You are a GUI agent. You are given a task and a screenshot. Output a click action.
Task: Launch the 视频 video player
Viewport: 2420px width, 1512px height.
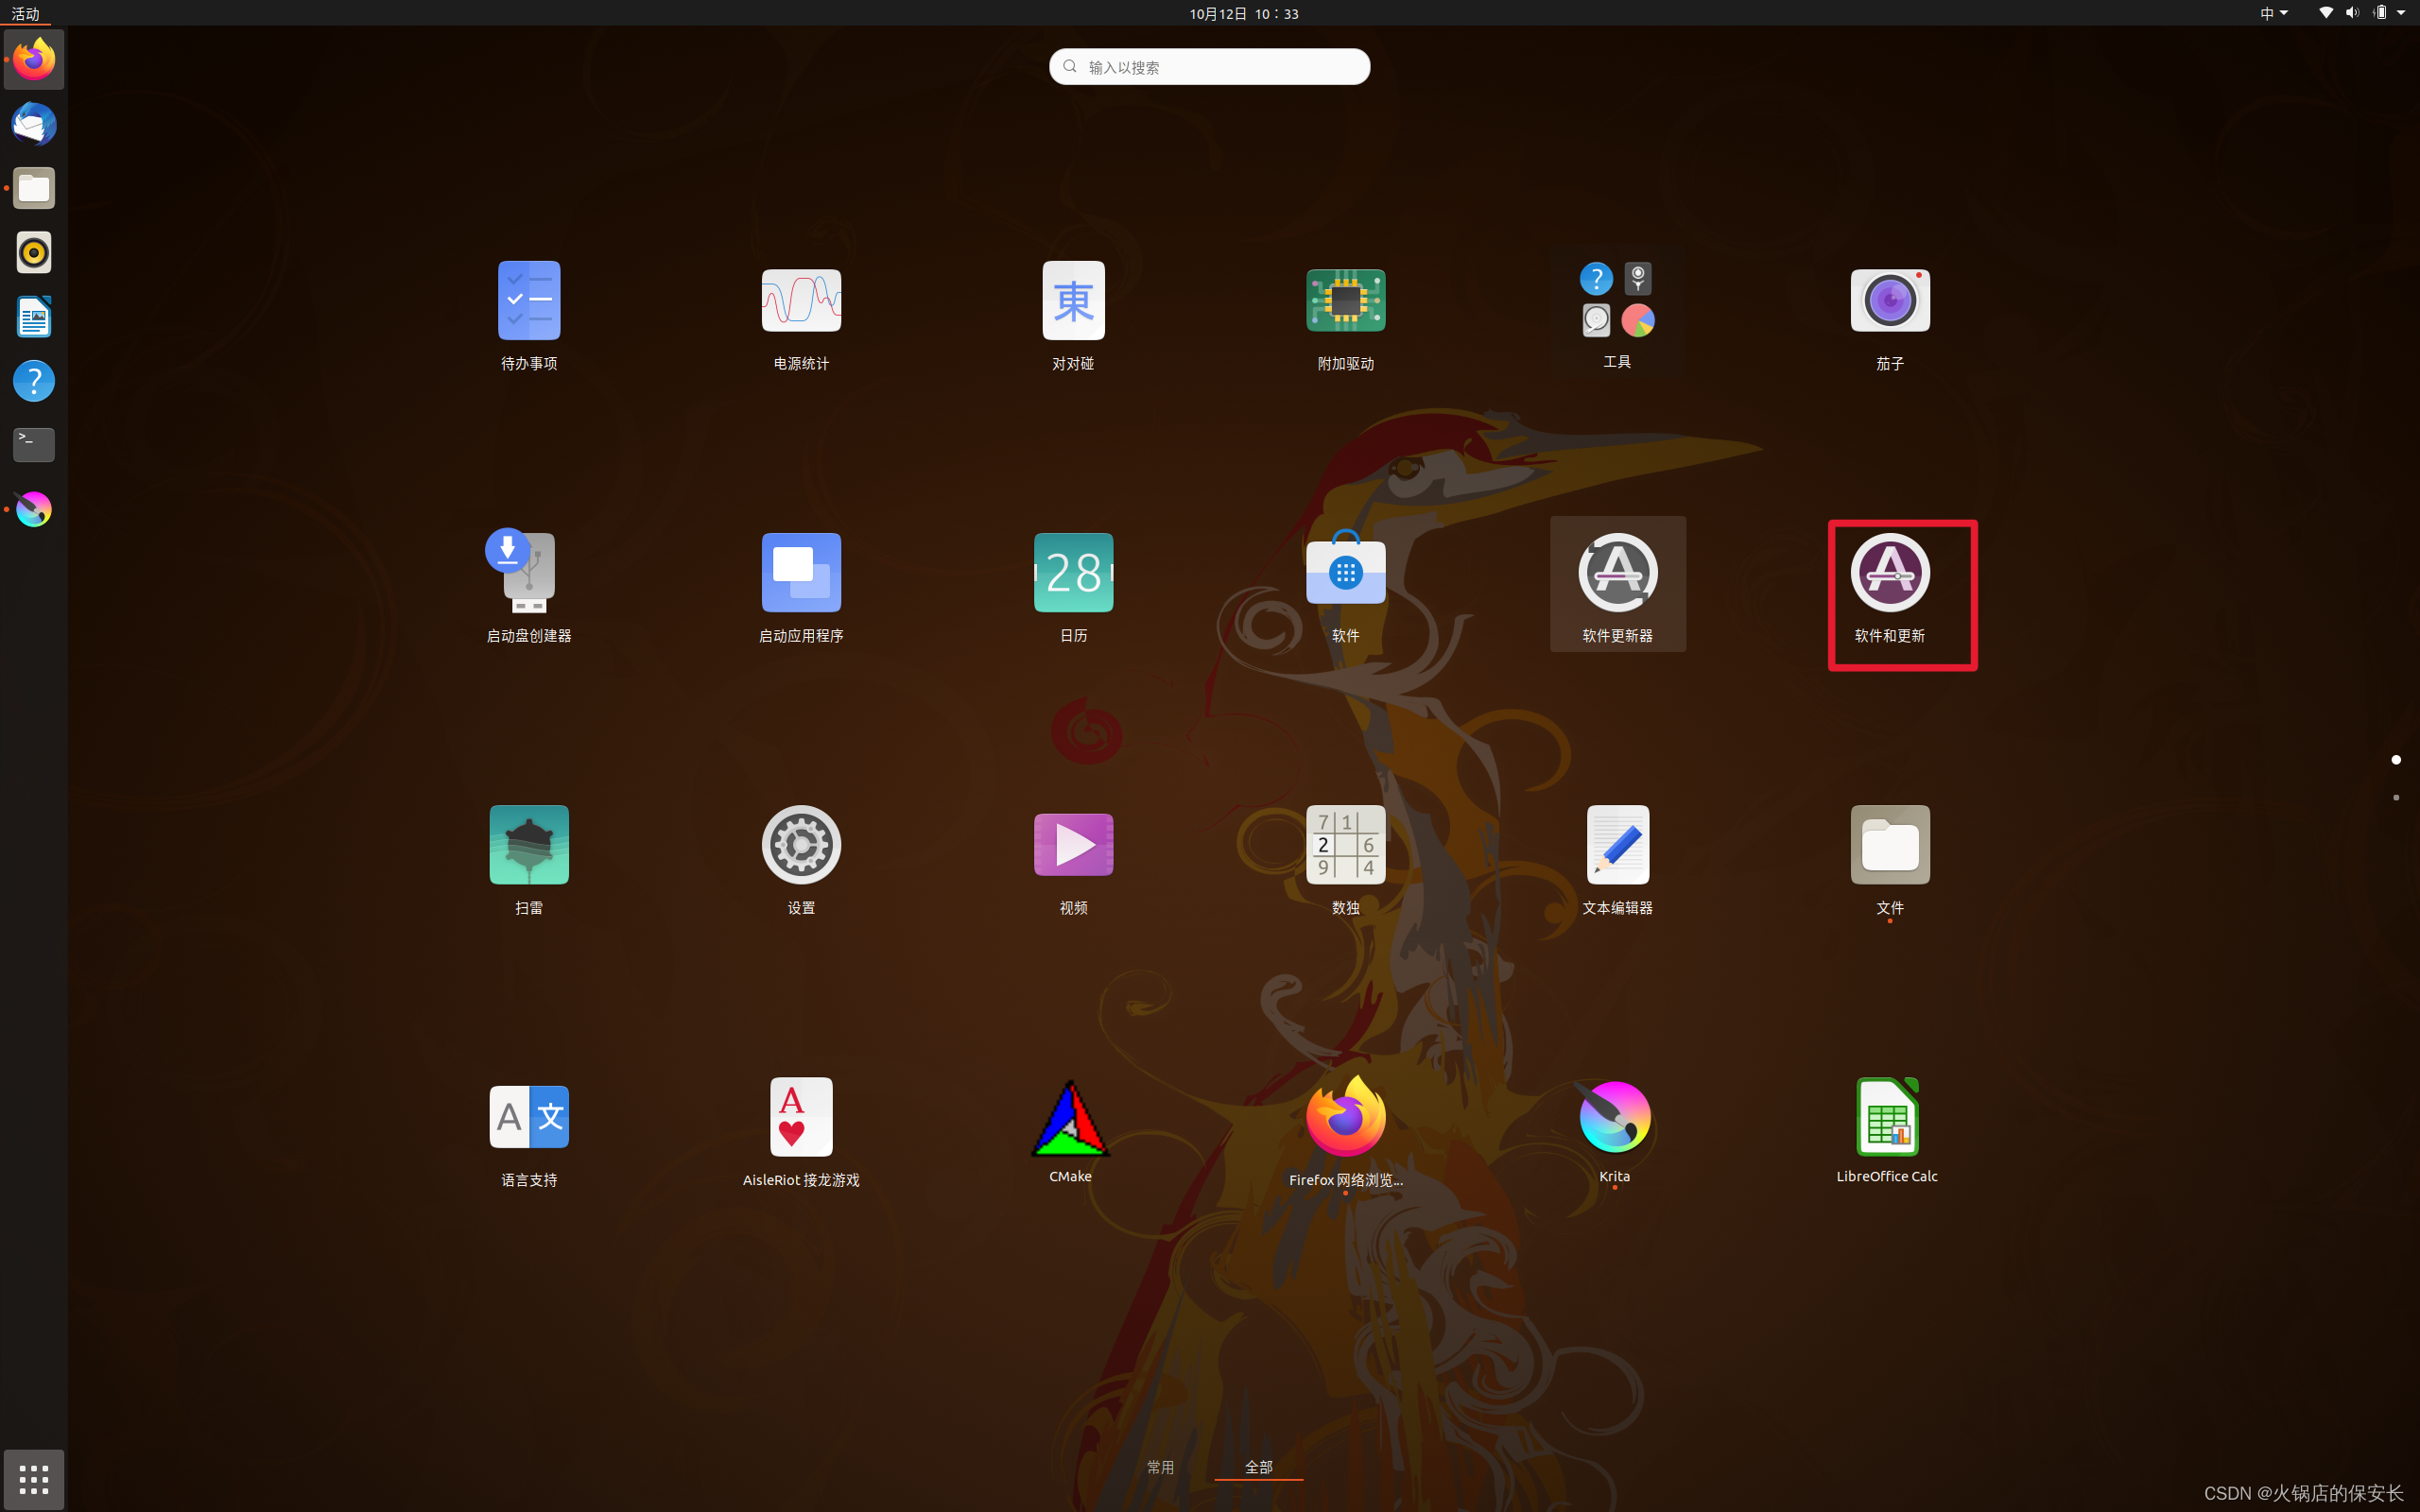coord(1073,860)
